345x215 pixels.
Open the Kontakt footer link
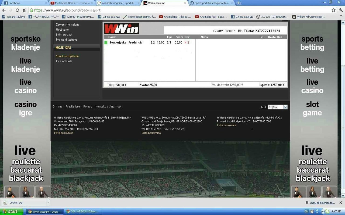coord(101,107)
